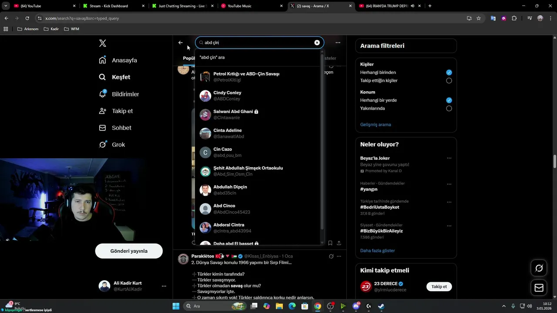This screenshot has width=557, height=313.
Task: Open Anasayfa from the sidebar
Action: tap(118, 60)
